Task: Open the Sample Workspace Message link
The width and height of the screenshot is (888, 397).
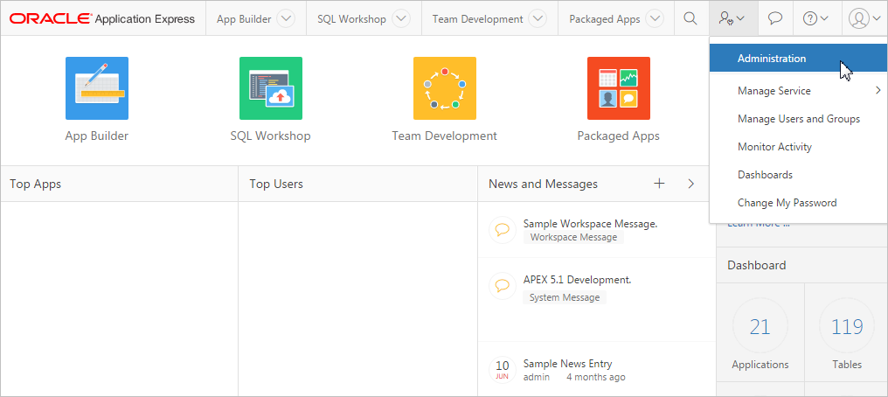Action: tap(590, 224)
